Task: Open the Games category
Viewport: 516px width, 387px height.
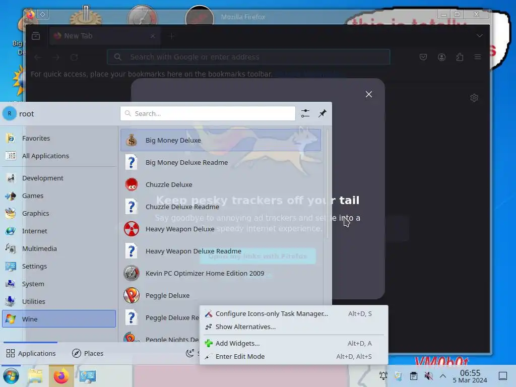Action: point(59,196)
